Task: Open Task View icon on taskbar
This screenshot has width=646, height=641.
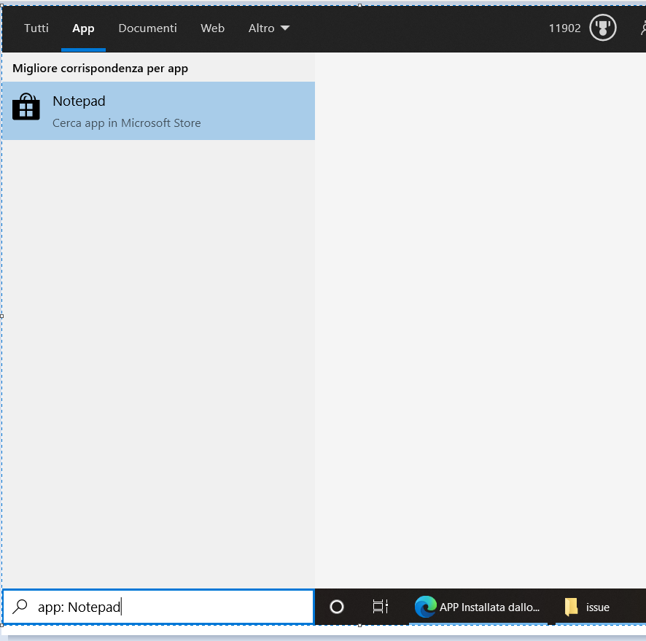Action: 381,607
